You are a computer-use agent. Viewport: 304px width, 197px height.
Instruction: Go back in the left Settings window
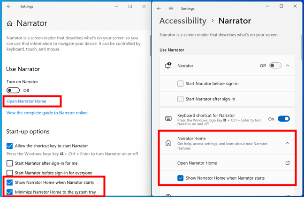coord(9,7)
